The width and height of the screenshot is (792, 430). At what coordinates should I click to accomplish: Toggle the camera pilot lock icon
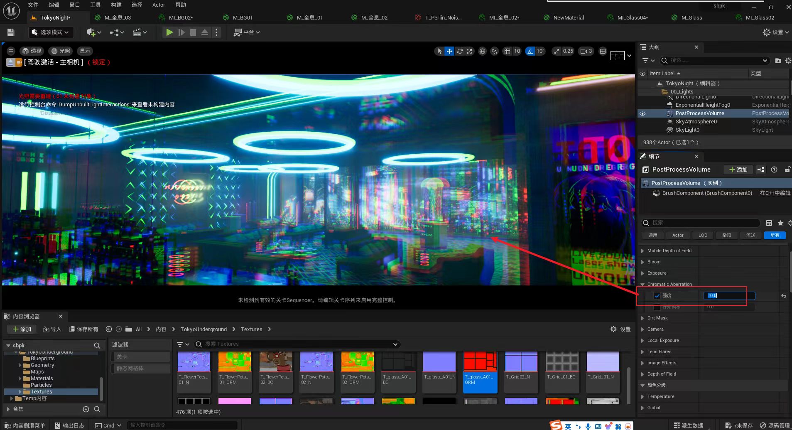coord(19,62)
